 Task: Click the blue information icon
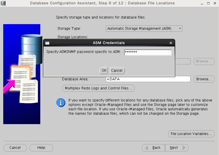point(61,103)
